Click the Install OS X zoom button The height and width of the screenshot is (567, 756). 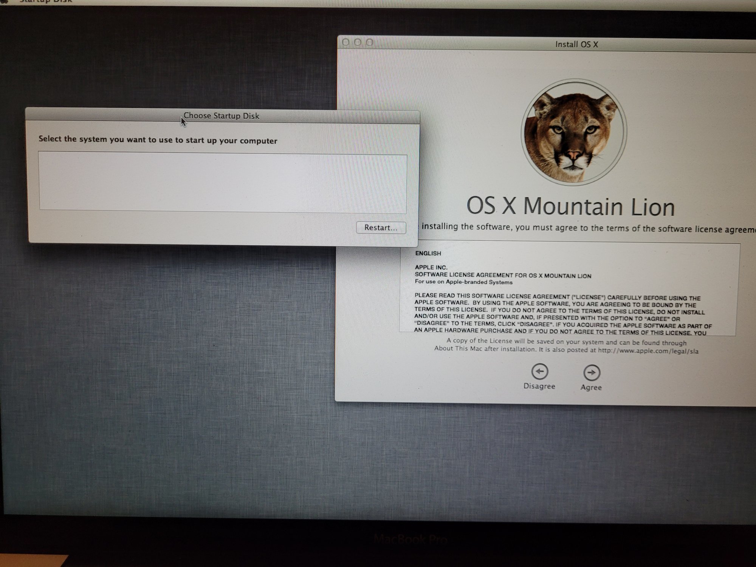click(370, 42)
